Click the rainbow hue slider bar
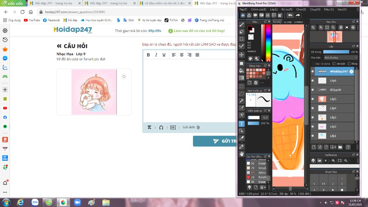The height and width of the screenshot is (207, 368). click(268, 43)
